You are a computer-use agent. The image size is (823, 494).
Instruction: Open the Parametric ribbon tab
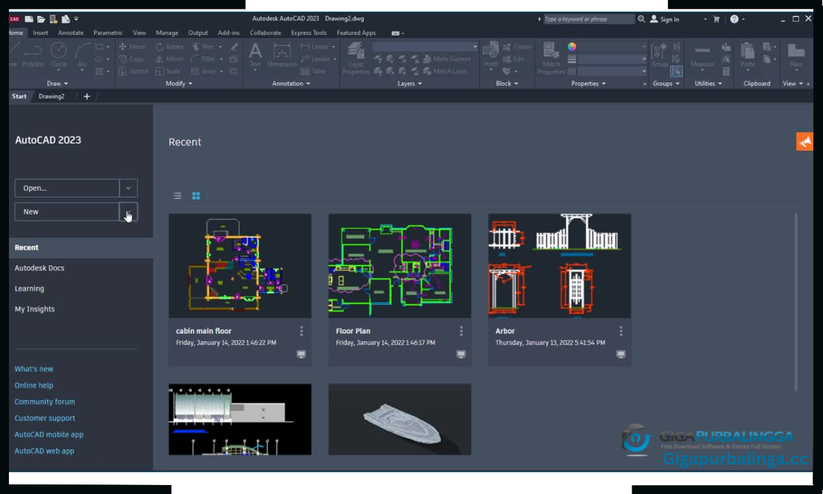(x=108, y=33)
